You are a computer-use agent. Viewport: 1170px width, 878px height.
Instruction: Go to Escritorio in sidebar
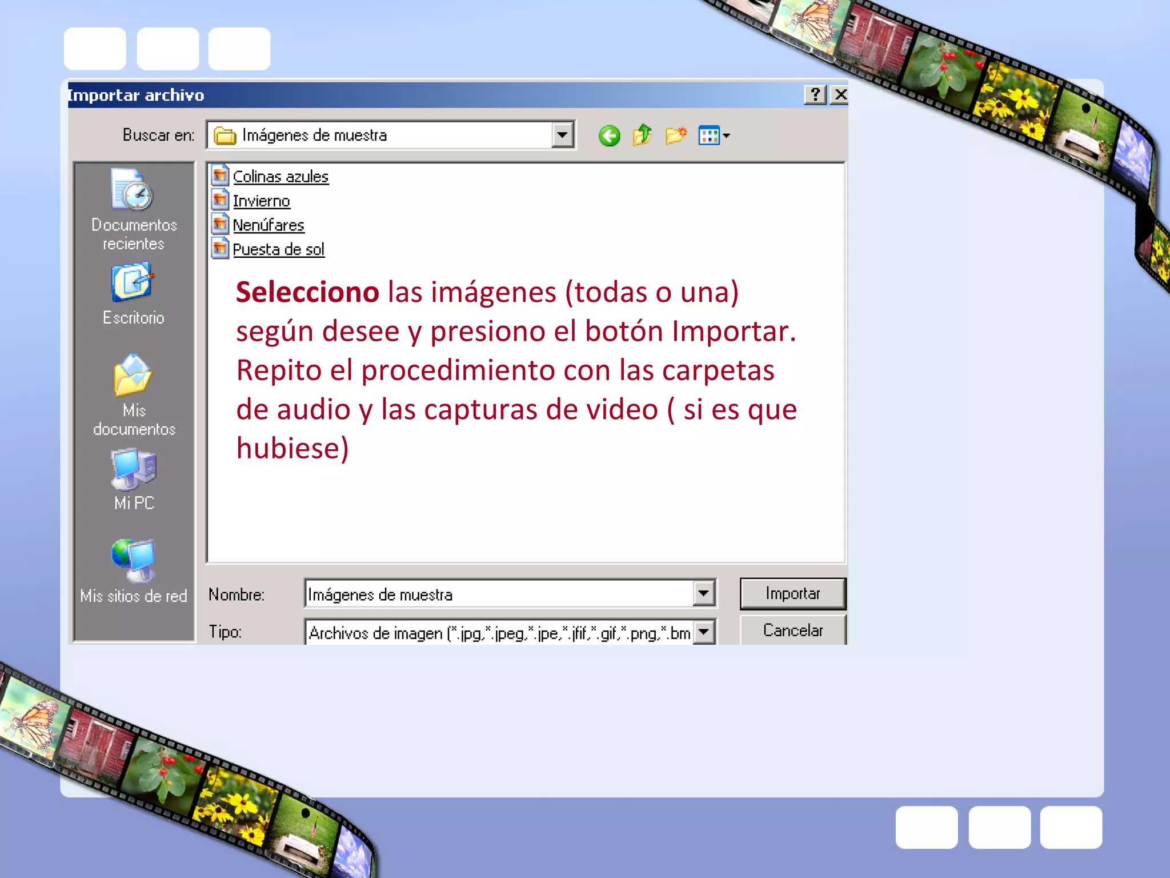coord(133,294)
